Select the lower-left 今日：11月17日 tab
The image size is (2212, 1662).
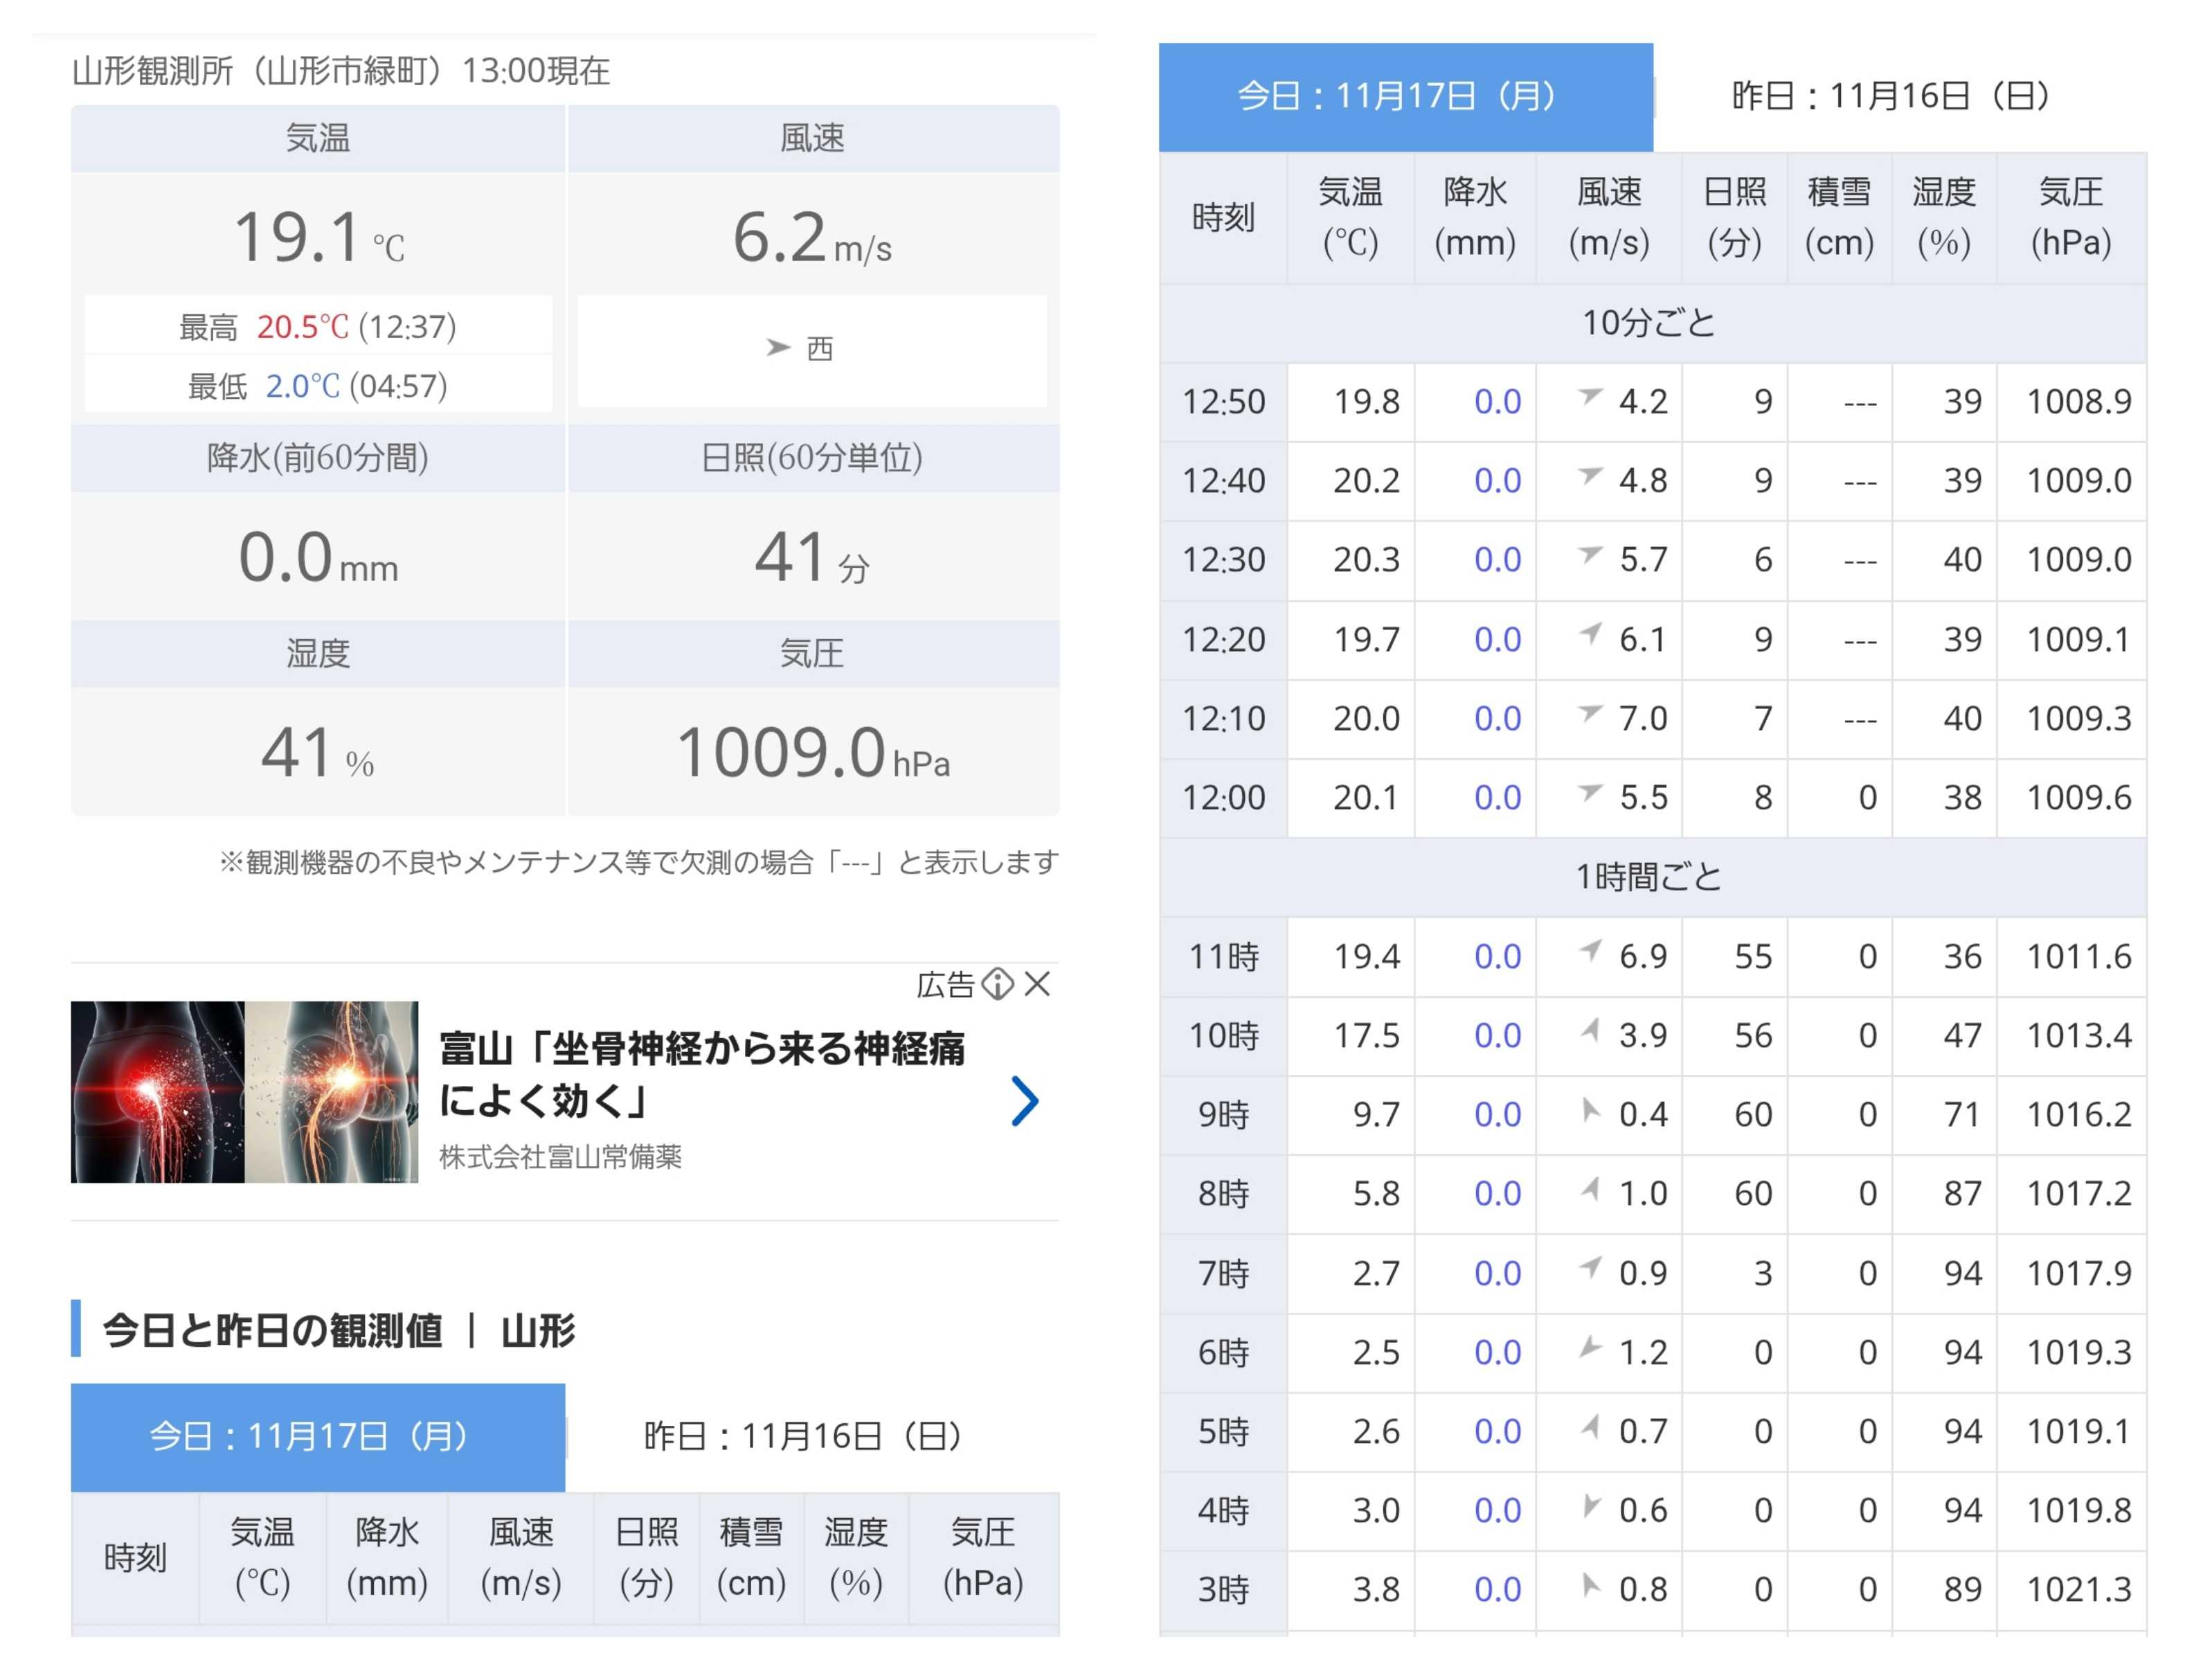(318, 1437)
